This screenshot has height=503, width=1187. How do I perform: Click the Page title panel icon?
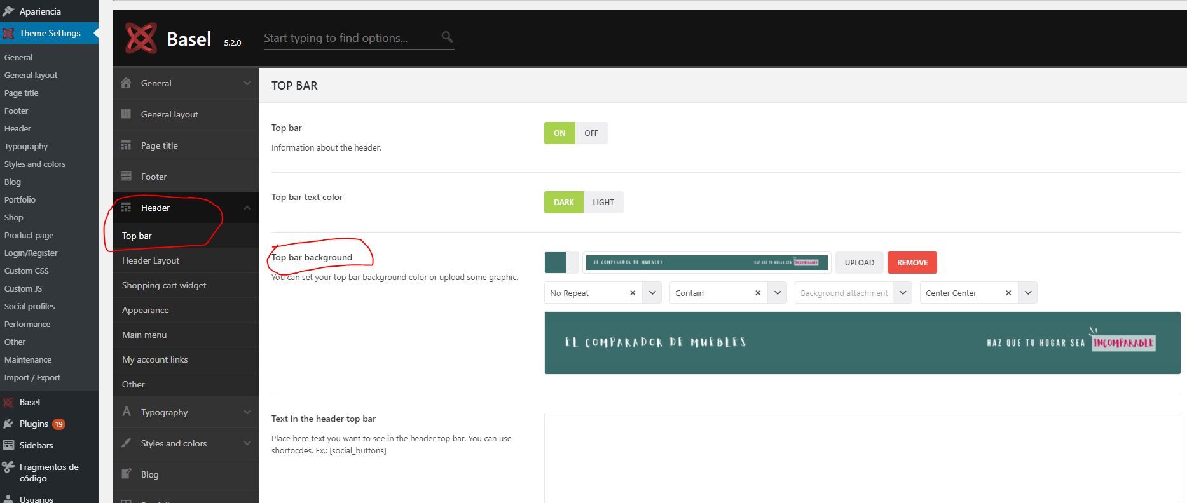[x=126, y=145]
